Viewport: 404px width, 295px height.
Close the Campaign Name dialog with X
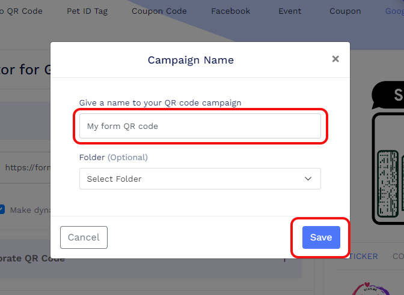[x=335, y=59]
